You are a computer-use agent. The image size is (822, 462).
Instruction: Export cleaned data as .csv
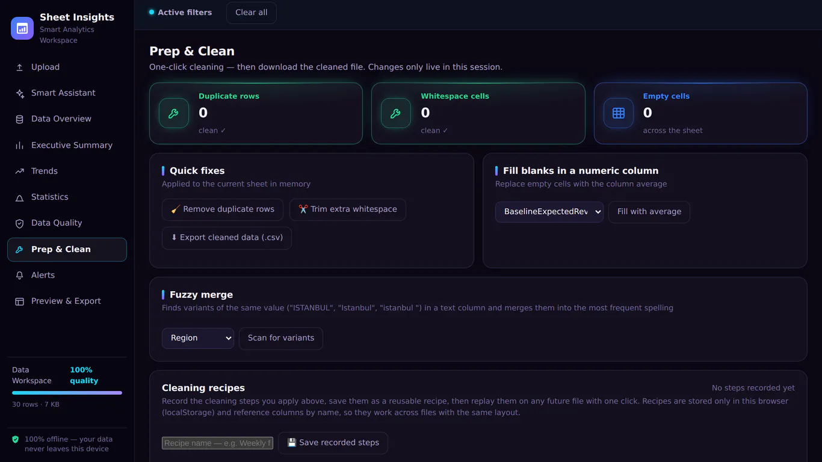coord(227,238)
